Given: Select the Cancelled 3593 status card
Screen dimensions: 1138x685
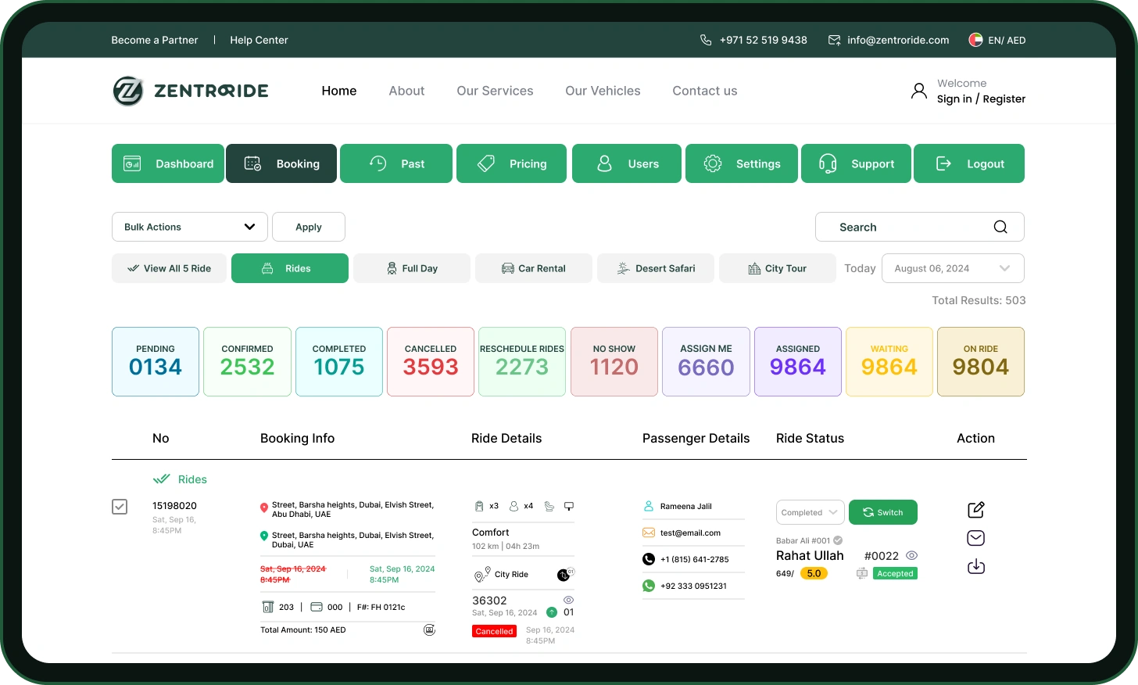Looking at the screenshot, I should pyautogui.click(x=431, y=361).
